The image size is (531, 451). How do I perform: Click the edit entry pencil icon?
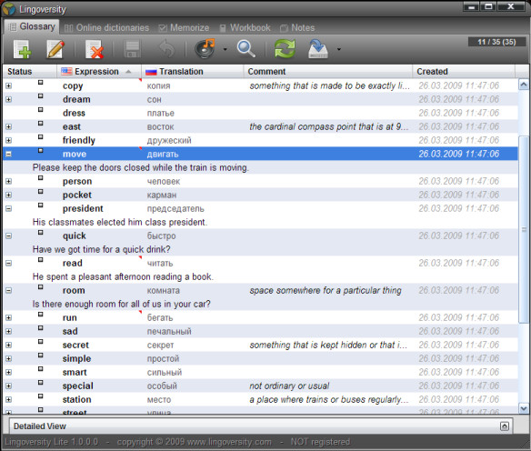click(x=55, y=49)
